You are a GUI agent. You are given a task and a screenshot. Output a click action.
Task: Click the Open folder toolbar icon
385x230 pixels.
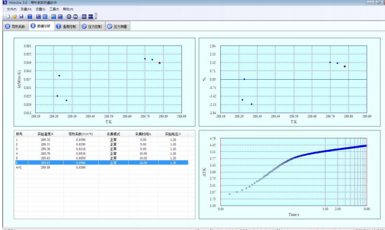click(15, 16)
